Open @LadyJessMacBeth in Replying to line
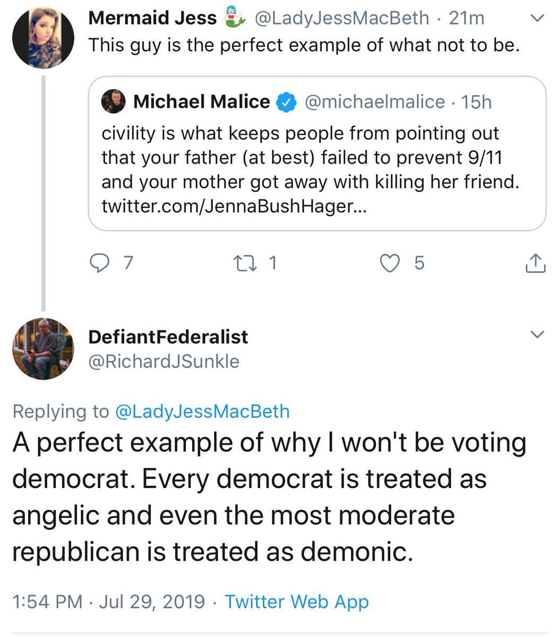Viewport: 559px width, 637px height. coord(202,411)
